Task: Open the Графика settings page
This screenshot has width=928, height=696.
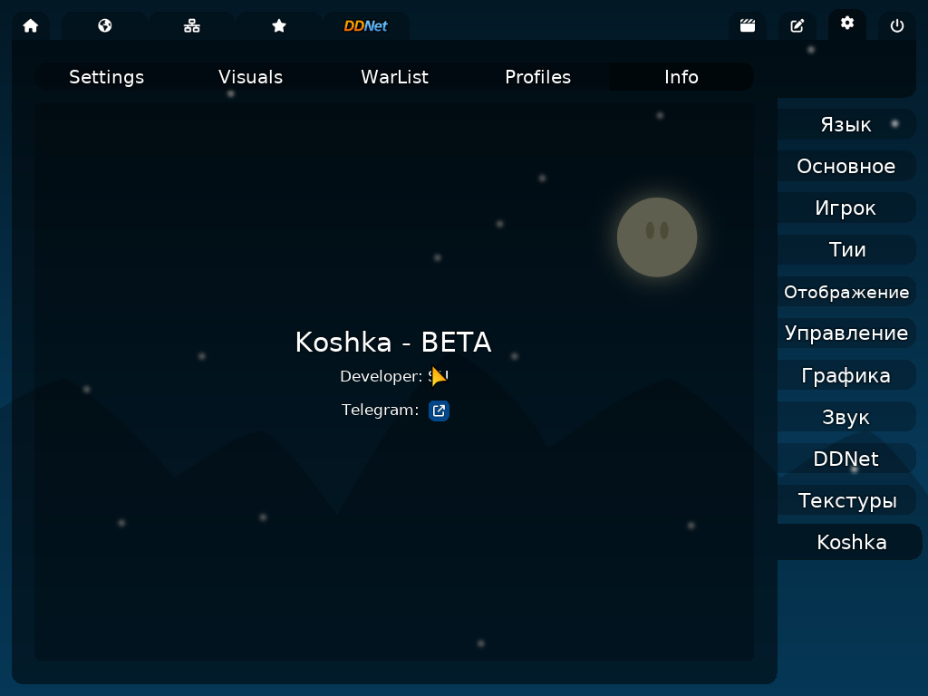Action: coord(847,375)
